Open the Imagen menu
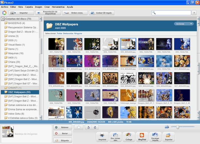 [39, 7]
